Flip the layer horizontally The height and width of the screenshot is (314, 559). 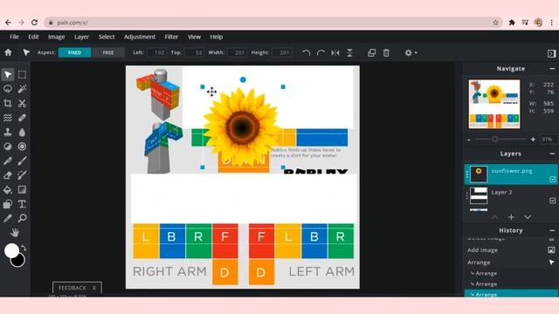335,52
